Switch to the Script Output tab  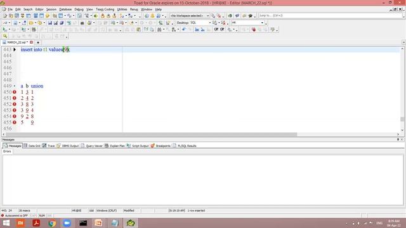coord(138,146)
